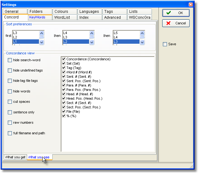
Task: Open the Folders tab
Action: pos(40,12)
